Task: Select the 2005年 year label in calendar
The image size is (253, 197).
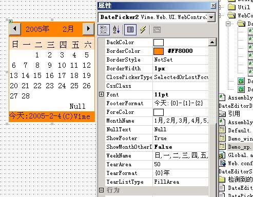Action: [x=37, y=29]
